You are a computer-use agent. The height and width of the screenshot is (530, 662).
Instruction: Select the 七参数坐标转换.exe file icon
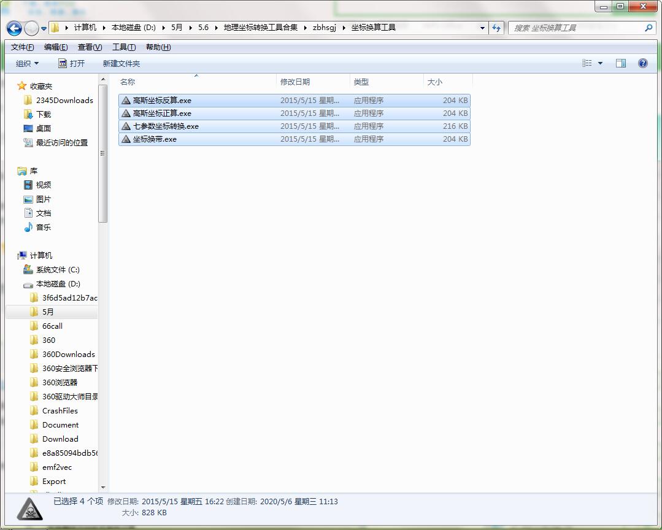tap(126, 126)
